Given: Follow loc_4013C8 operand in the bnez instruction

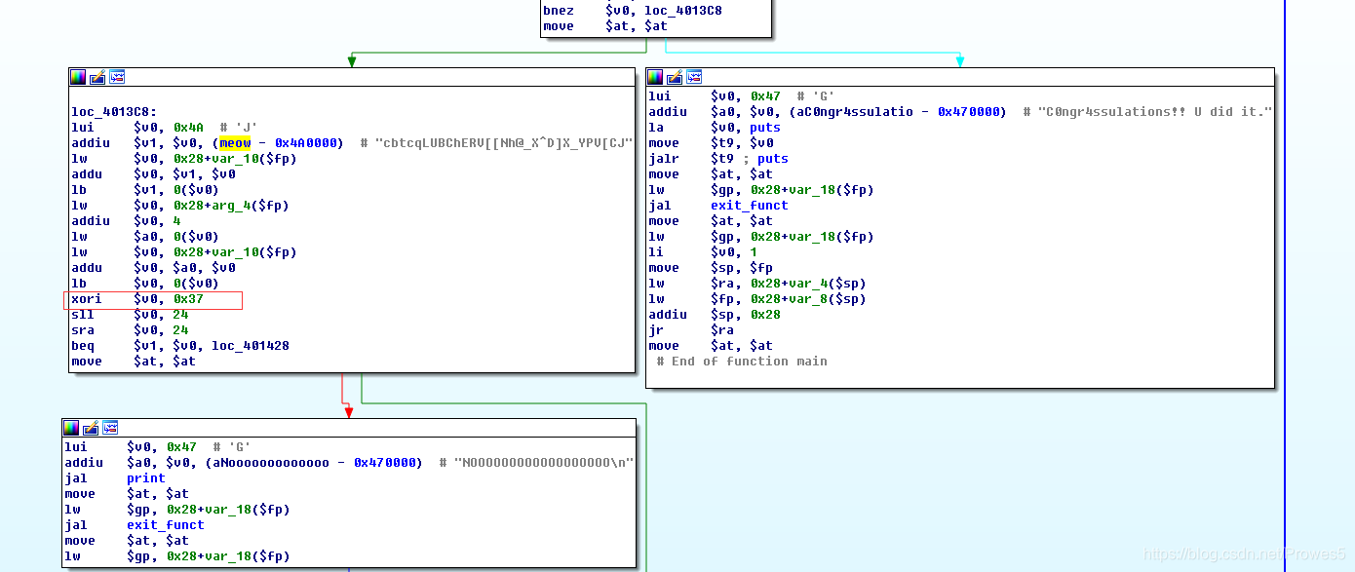Looking at the screenshot, I should tap(682, 11).
